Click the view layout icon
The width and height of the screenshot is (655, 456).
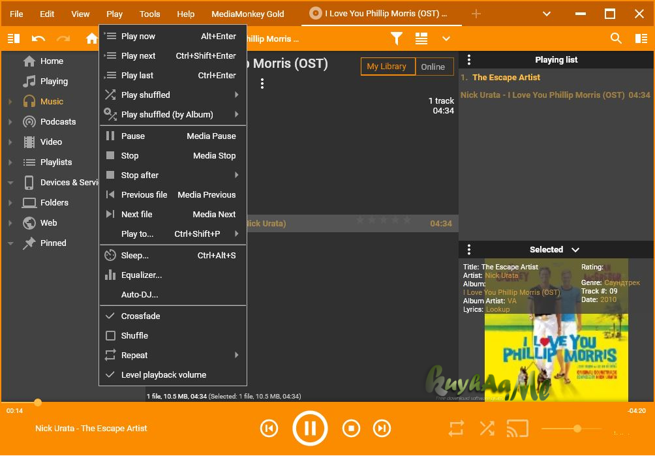[x=421, y=38]
